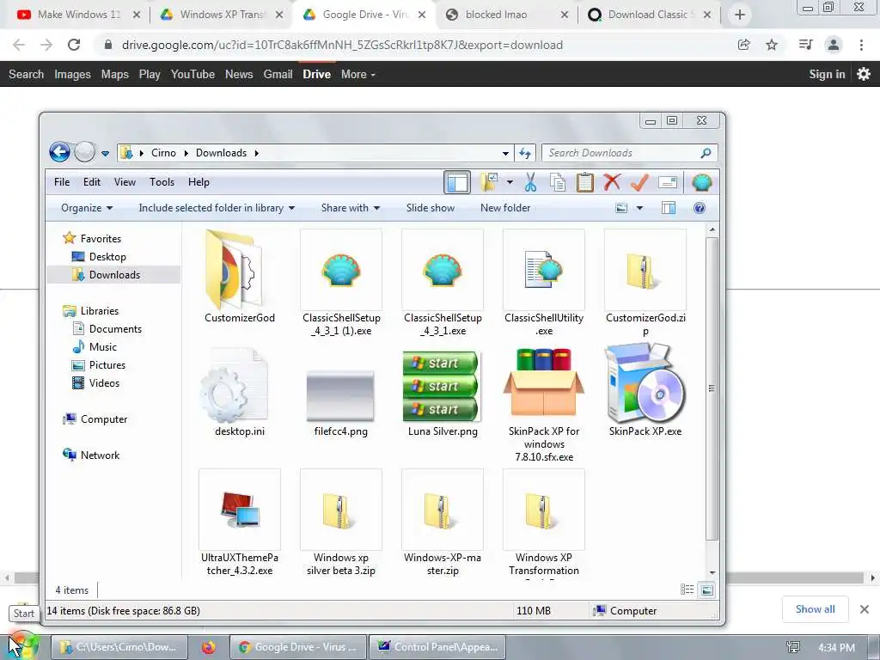The height and width of the screenshot is (660, 880).
Task: Open recent locations dropdown beside navigation arrows
Action: point(105,153)
